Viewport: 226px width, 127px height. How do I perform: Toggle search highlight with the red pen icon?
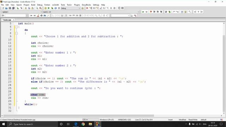[x=38, y=16]
